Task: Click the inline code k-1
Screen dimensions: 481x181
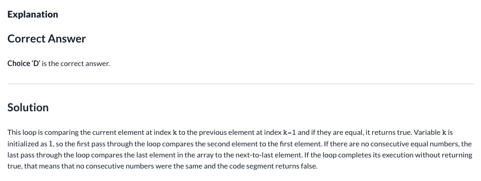Action: click(289, 133)
